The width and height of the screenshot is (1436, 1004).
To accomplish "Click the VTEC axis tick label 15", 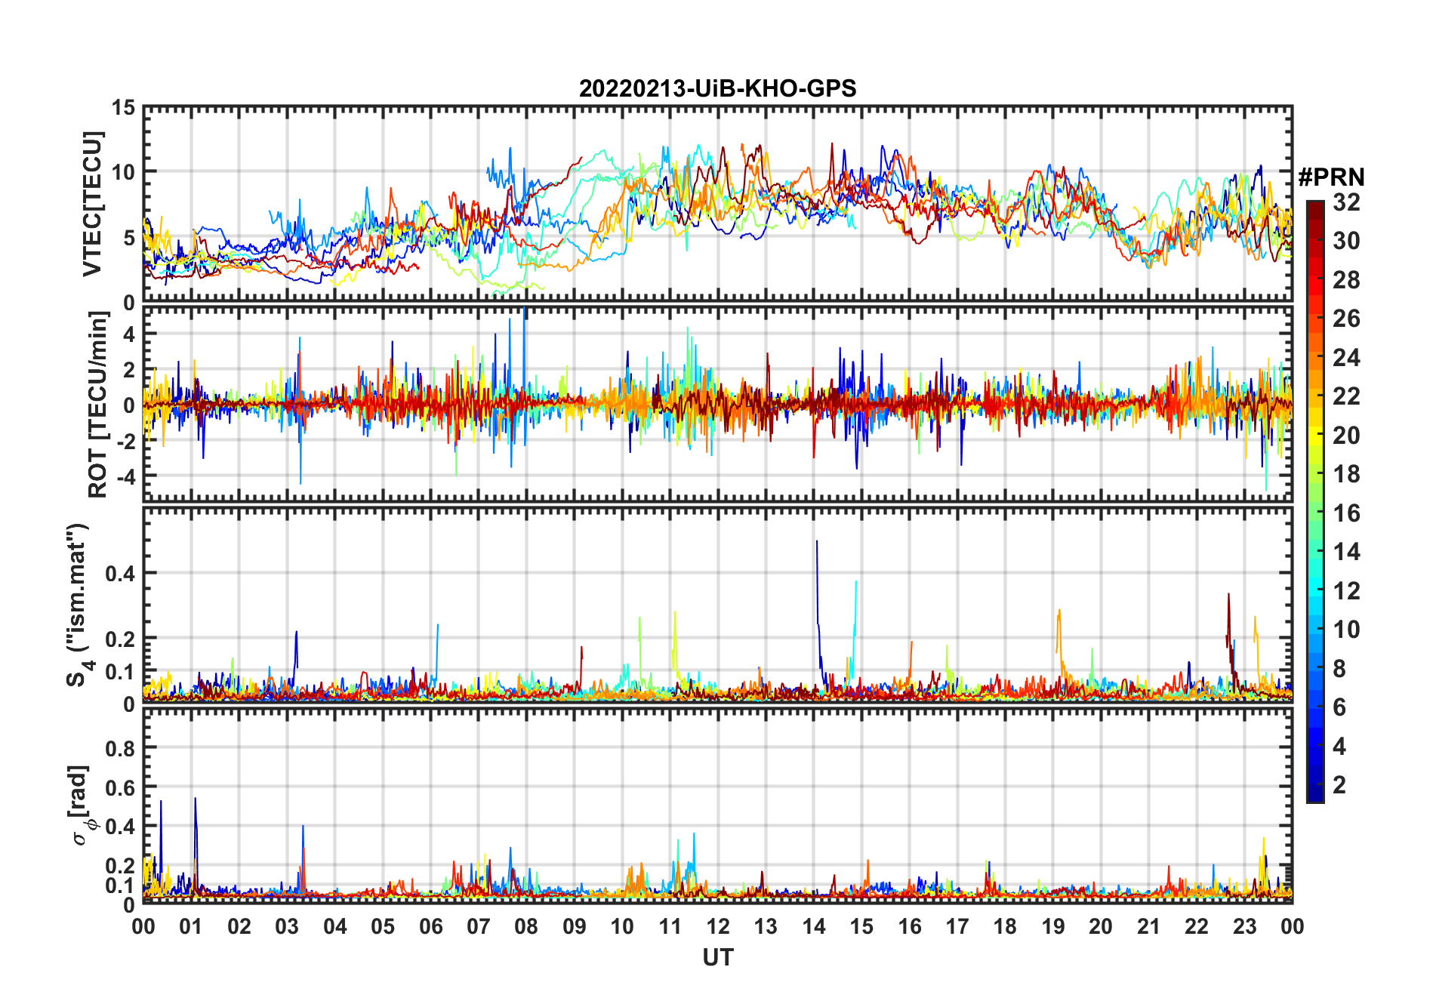I will tap(123, 108).
